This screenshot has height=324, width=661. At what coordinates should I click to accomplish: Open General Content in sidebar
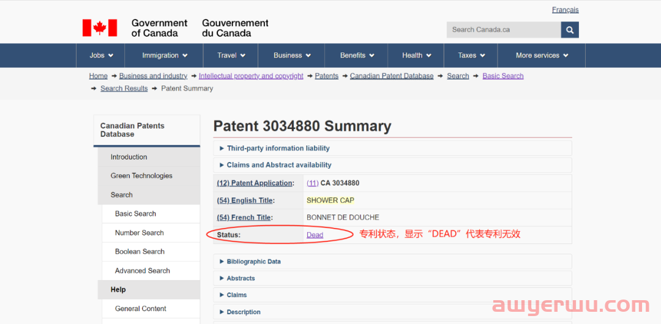[x=151, y=309]
